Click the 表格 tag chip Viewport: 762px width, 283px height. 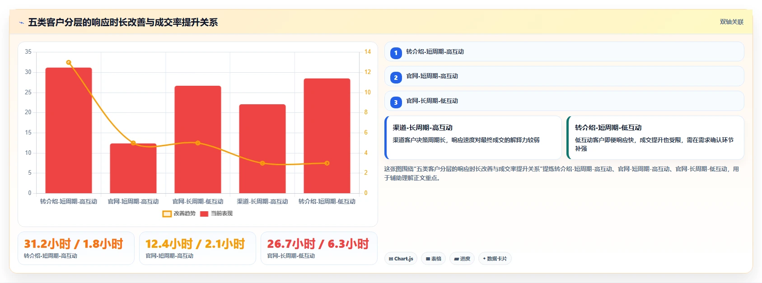point(434,259)
